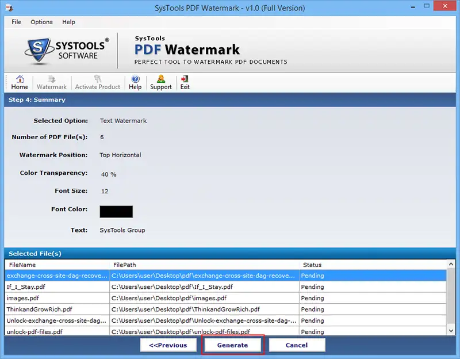The height and width of the screenshot is (359, 460).
Task: Click the Cancel button
Action: (x=297, y=345)
